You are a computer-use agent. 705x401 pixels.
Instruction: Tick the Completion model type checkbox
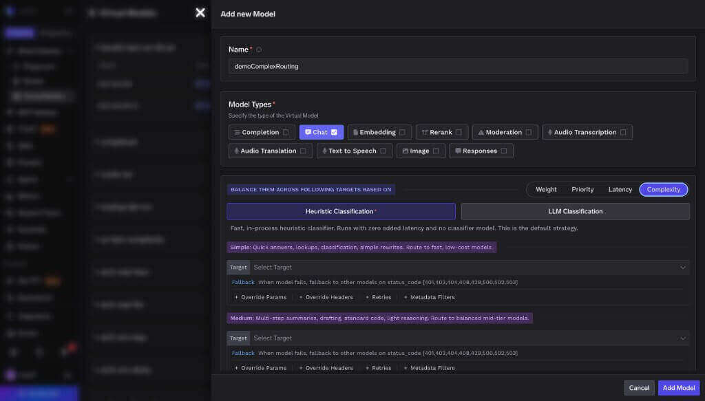[x=286, y=132]
